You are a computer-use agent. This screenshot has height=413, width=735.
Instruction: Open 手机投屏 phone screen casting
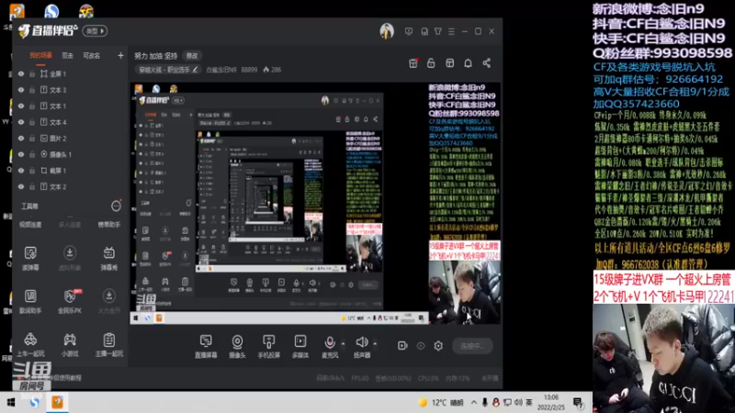tap(268, 347)
